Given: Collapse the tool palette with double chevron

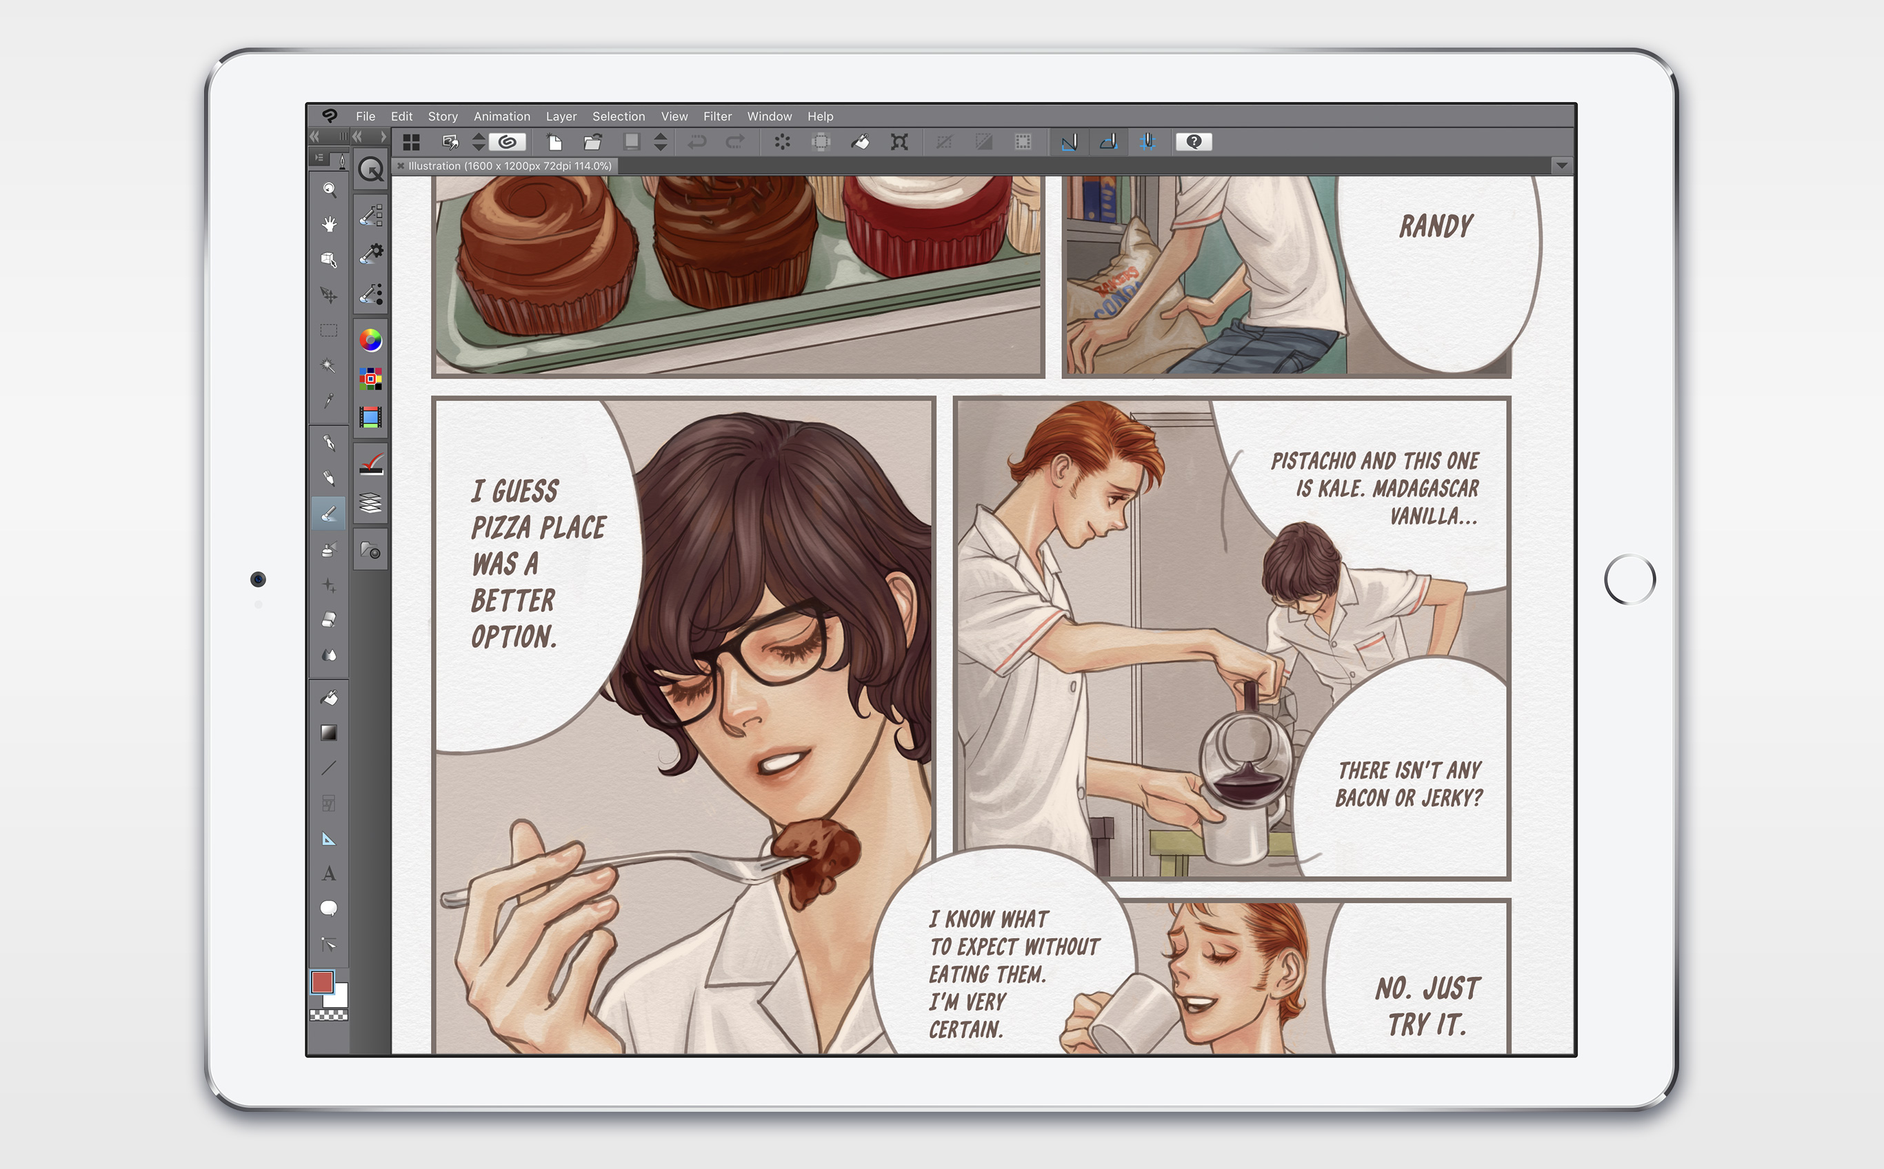Looking at the screenshot, I should tap(314, 136).
